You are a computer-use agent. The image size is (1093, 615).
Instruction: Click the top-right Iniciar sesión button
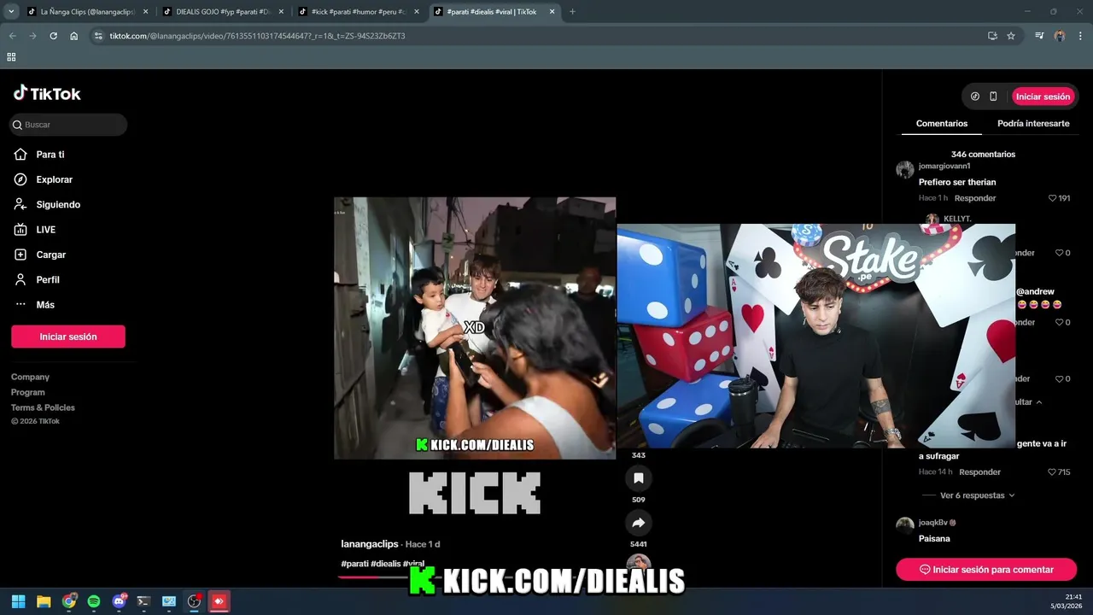click(x=1043, y=97)
